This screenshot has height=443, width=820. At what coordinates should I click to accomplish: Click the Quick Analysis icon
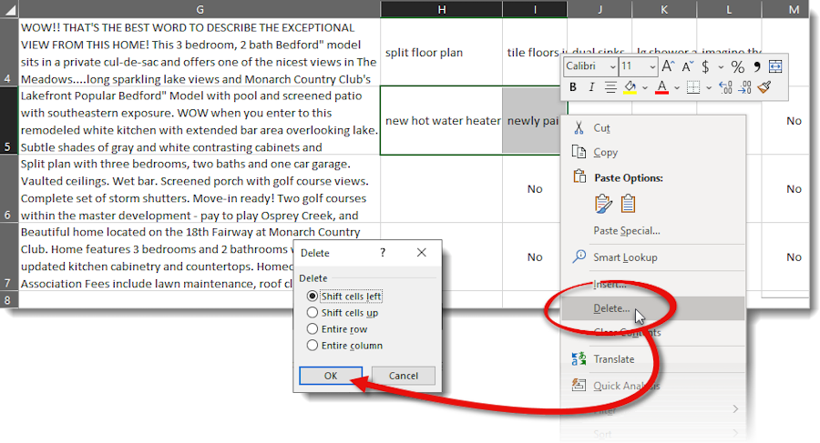pos(579,385)
